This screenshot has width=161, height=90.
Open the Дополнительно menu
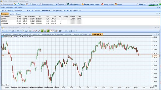[47, 4]
